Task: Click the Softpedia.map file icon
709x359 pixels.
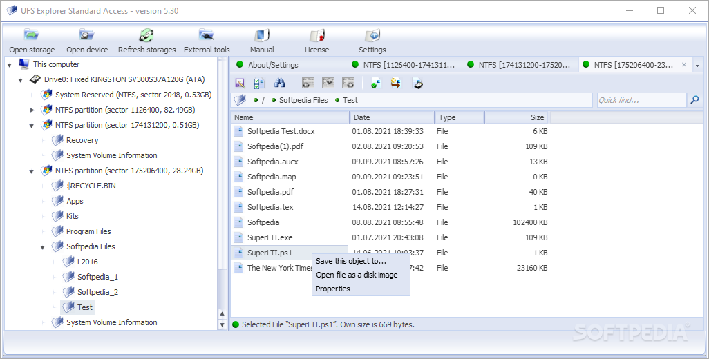Action: [x=238, y=177]
